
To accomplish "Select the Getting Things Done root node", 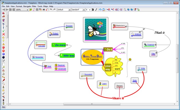I will [92, 57].
